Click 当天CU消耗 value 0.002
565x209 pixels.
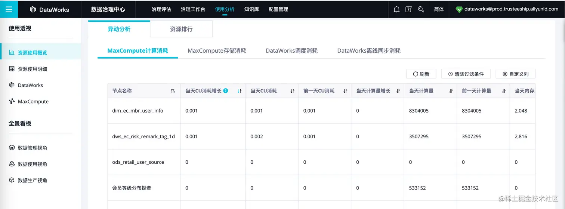pos(257,136)
